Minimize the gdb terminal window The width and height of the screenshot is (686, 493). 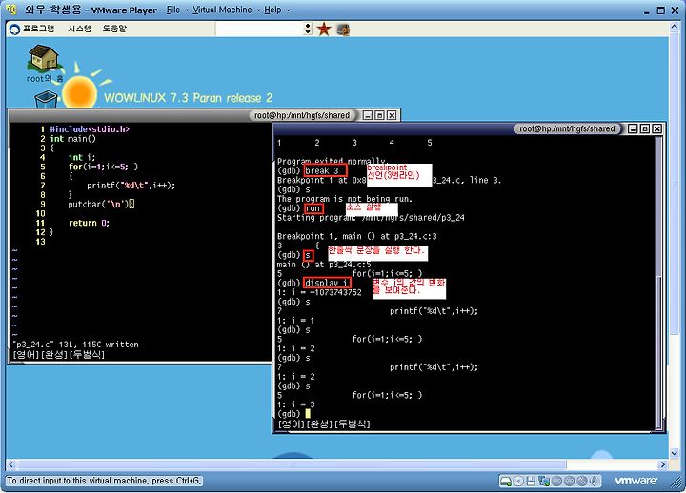(633, 128)
